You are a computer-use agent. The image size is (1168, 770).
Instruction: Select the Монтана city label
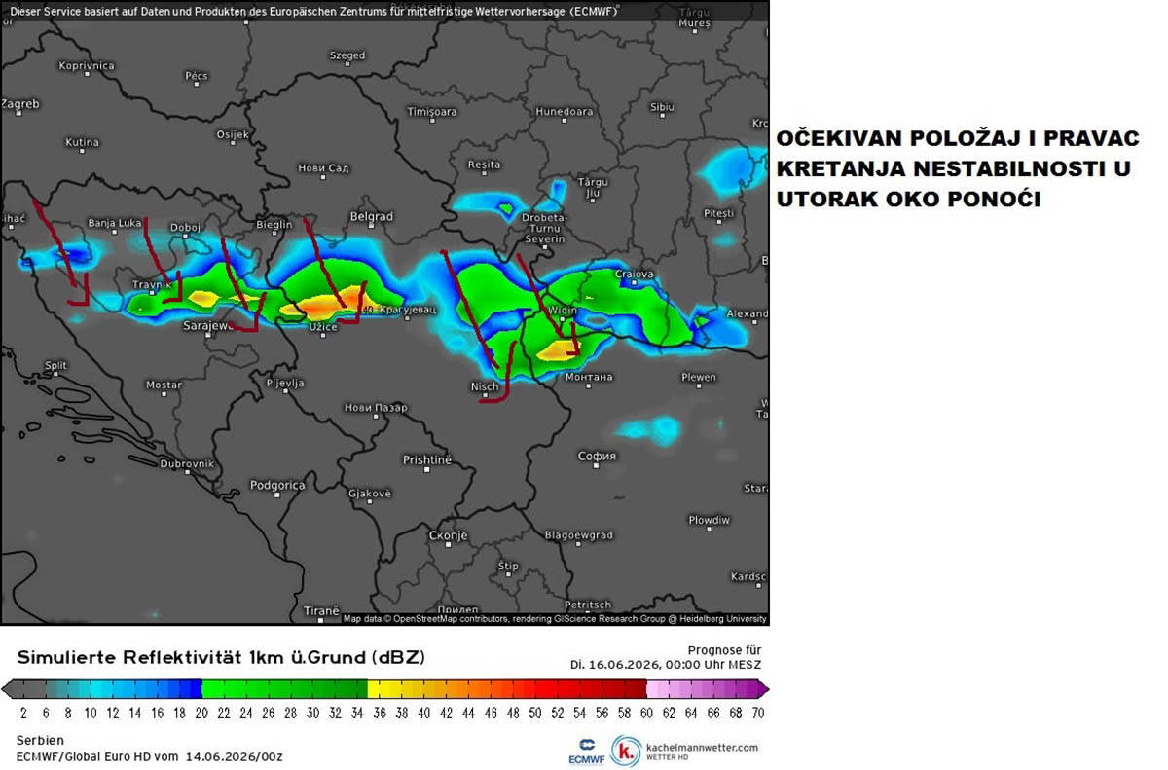589,377
